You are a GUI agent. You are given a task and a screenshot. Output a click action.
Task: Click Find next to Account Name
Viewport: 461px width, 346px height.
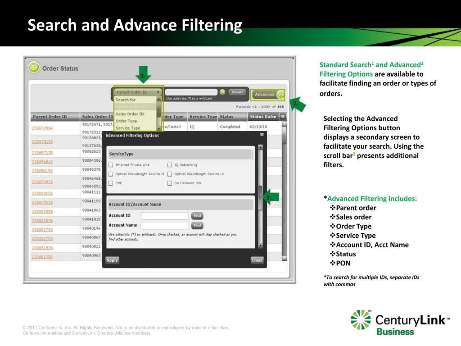[x=197, y=225]
